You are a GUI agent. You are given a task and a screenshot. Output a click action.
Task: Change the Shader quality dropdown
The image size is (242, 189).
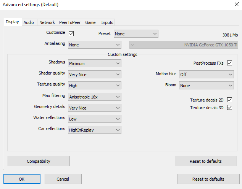(95, 75)
